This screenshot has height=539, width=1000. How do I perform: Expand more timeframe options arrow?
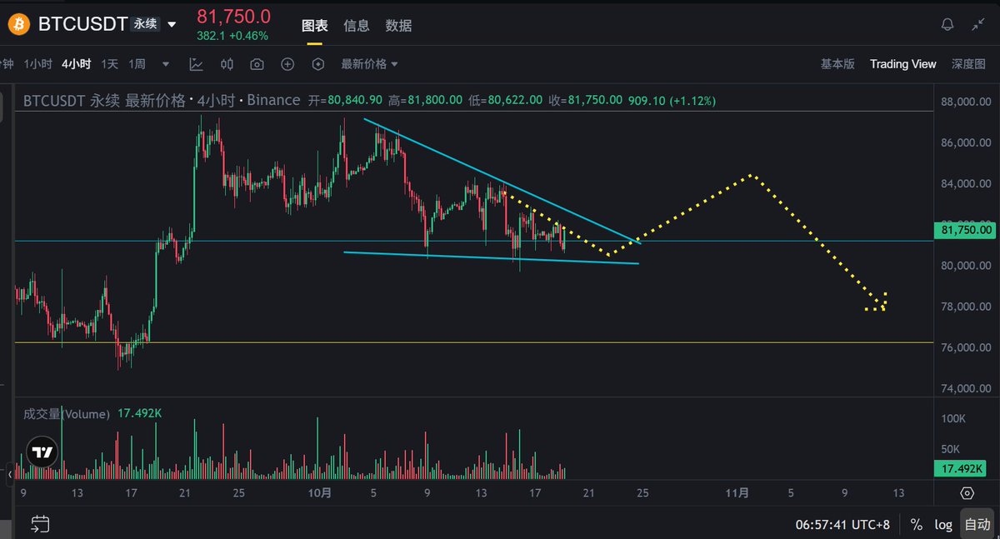coord(166,64)
